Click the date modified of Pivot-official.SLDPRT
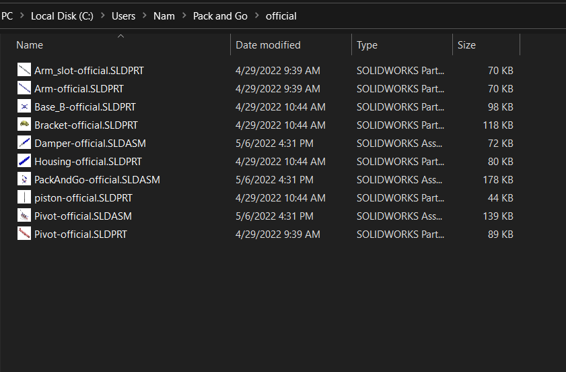The width and height of the screenshot is (566, 372). pyautogui.click(x=277, y=235)
